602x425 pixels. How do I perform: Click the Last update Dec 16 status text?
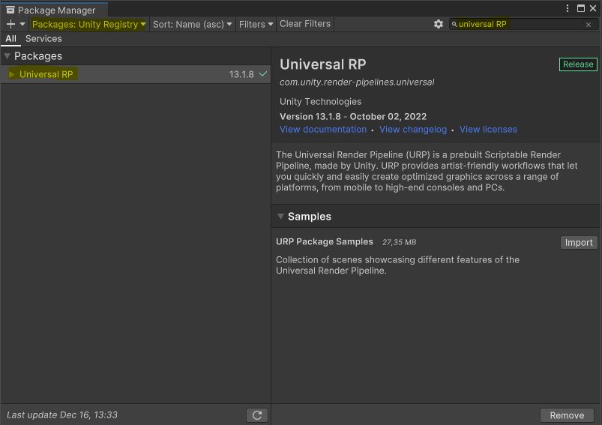click(x=61, y=415)
